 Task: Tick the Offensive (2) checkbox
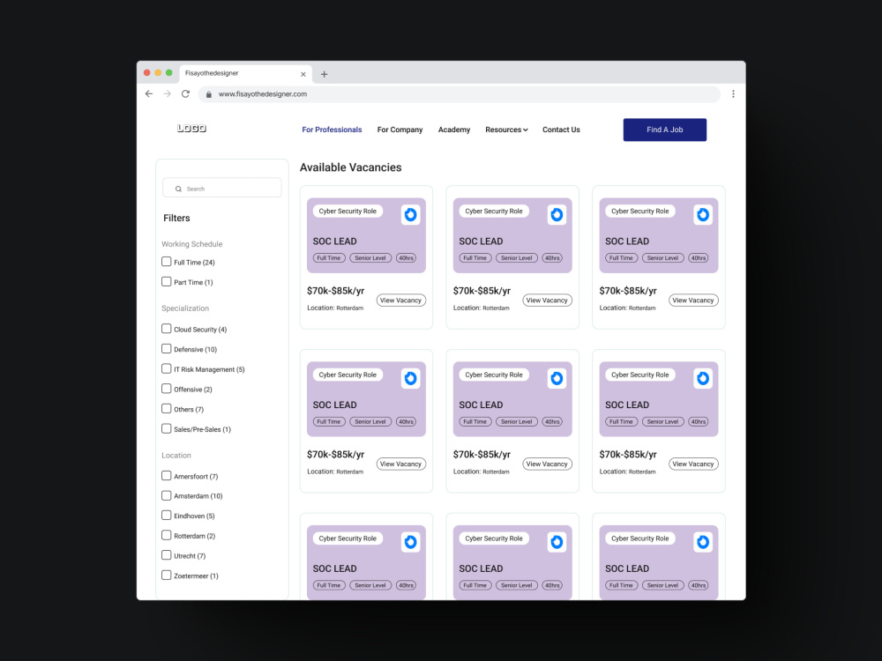(167, 389)
